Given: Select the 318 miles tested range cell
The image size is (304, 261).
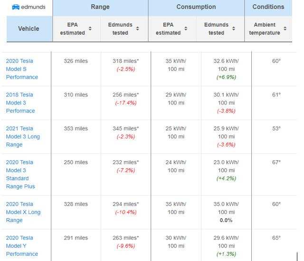Looking at the screenshot, I should (x=125, y=61).
